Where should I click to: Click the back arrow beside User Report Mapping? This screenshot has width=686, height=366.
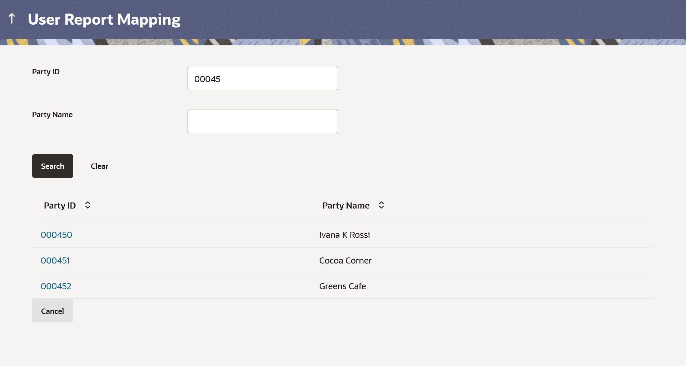click(x=12, y=19)
